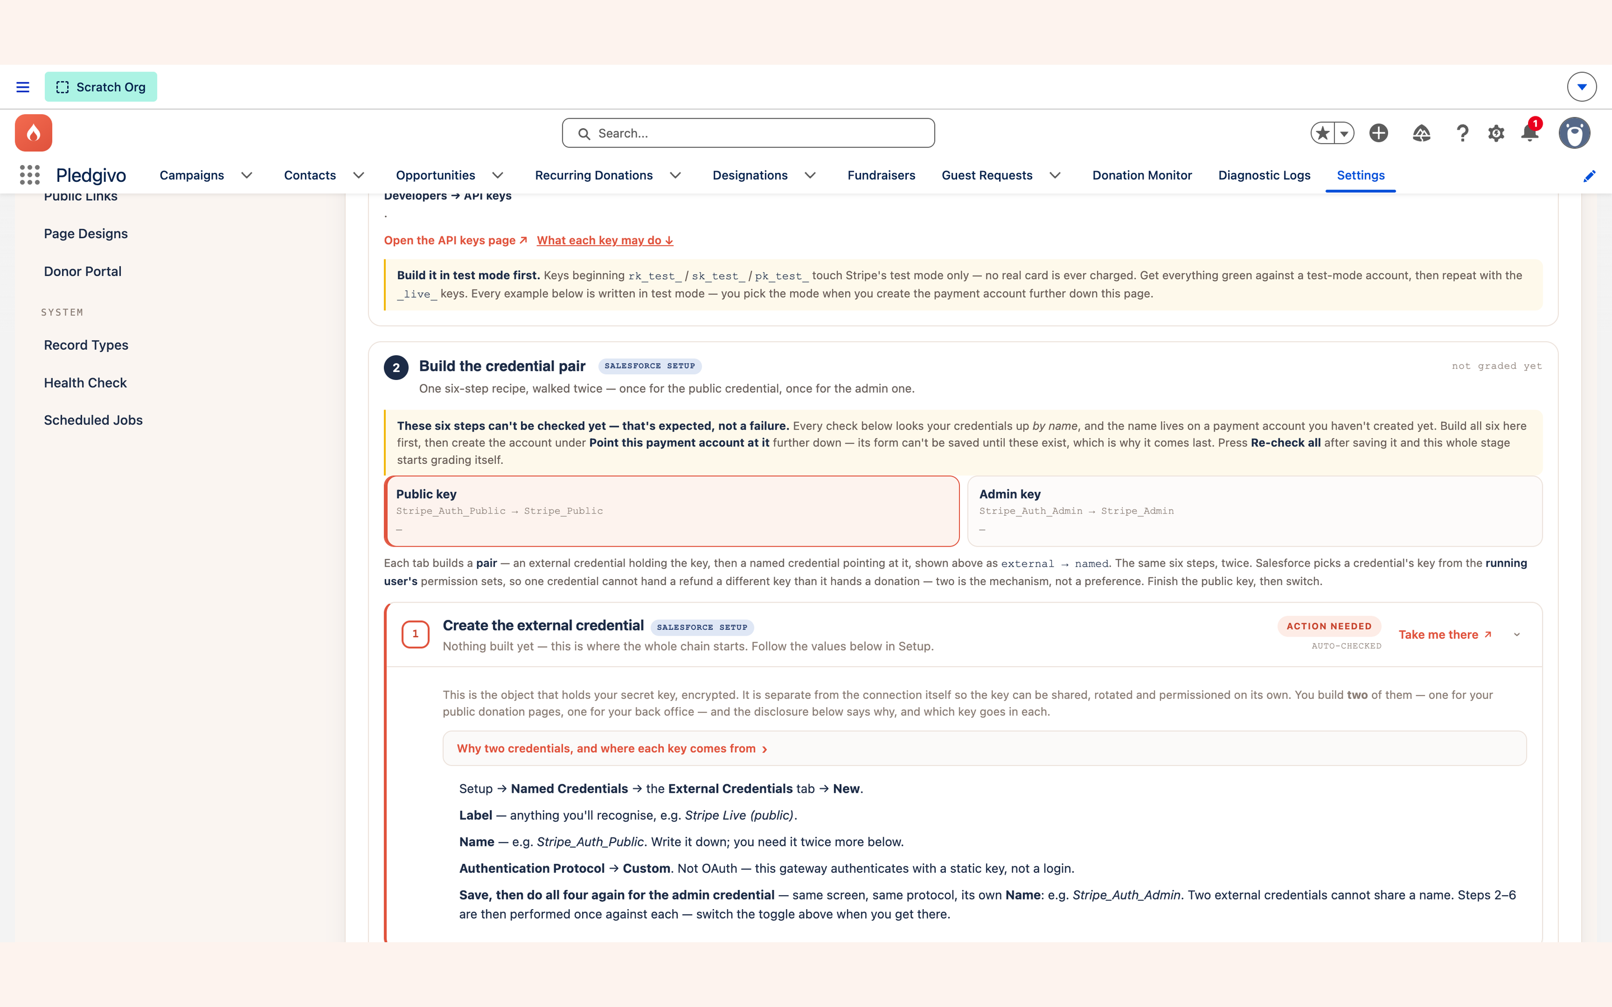
Task: Open the Trailhead guidance icon
Action: (x=1422, y=133)
